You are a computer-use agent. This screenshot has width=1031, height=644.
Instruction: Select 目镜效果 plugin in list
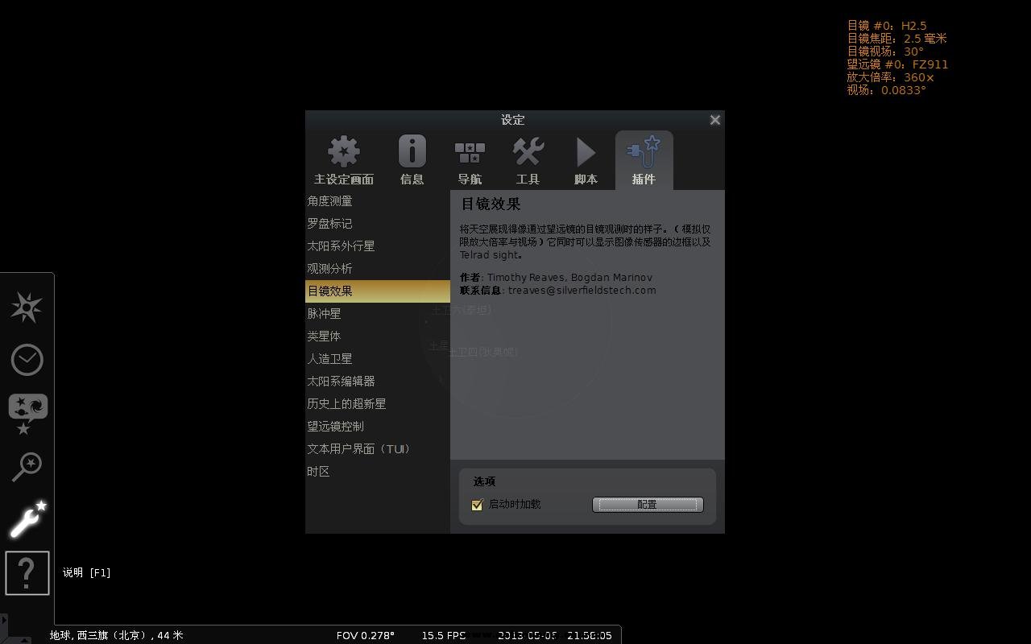point(378,291)
